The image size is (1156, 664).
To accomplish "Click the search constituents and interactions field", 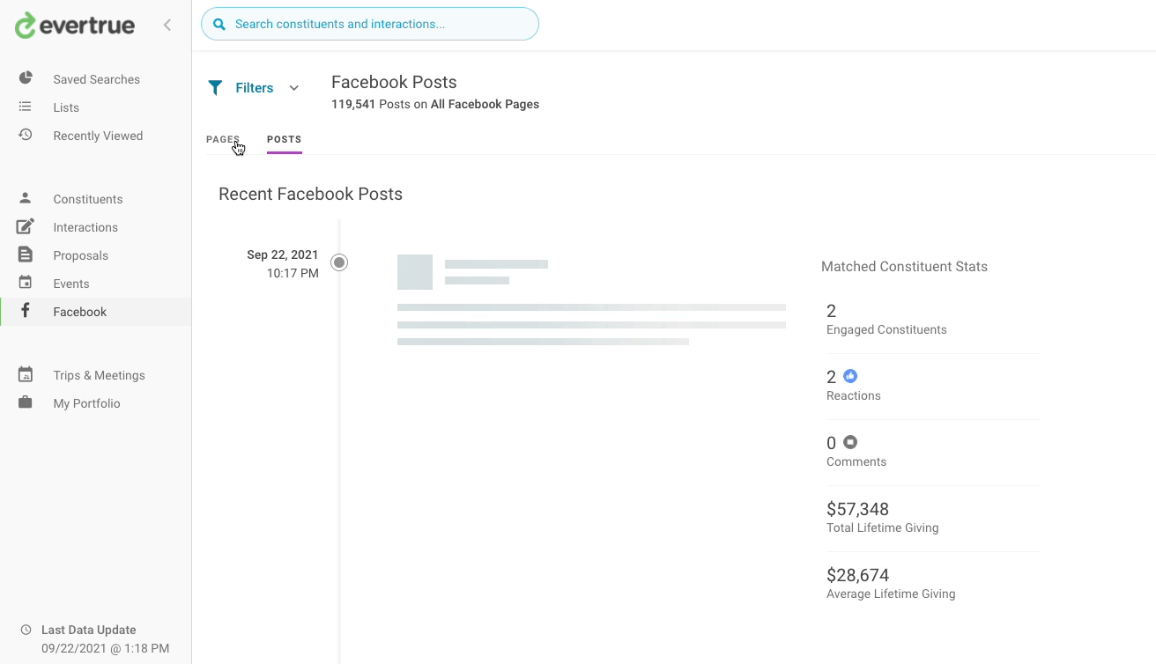I will [x=370, y=24].
